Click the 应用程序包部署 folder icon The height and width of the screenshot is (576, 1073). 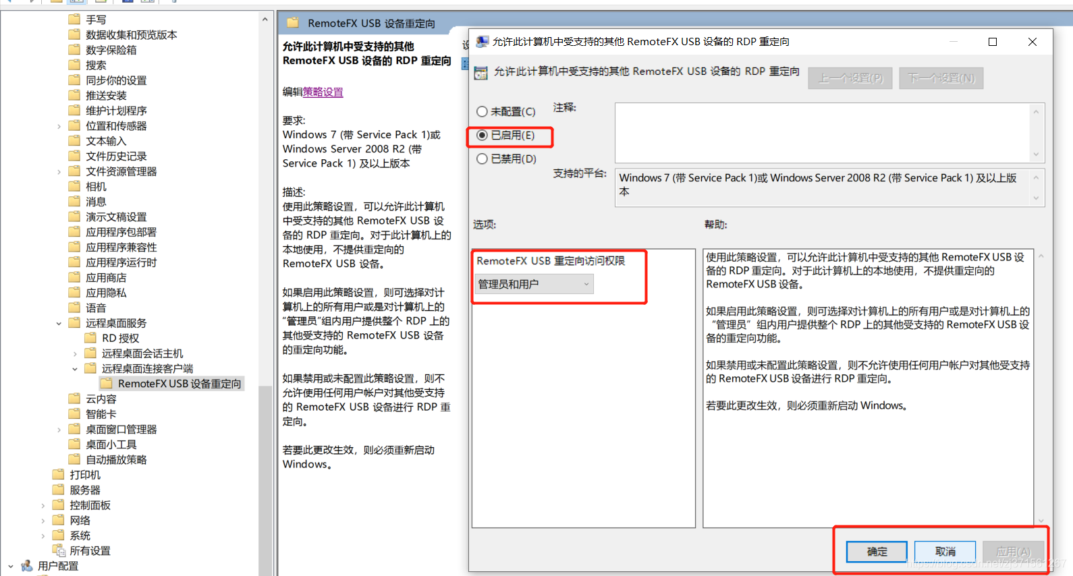click(74, 231)
